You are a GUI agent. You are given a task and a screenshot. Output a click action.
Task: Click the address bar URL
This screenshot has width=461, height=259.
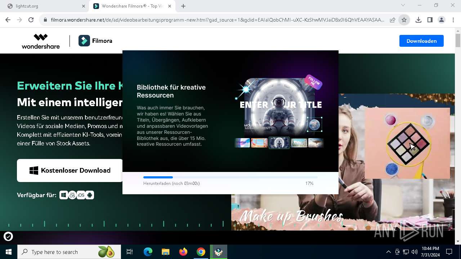(218, 20)
